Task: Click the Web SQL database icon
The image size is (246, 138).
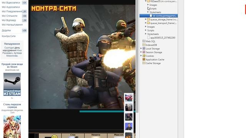Action: [x=144, y=41]
